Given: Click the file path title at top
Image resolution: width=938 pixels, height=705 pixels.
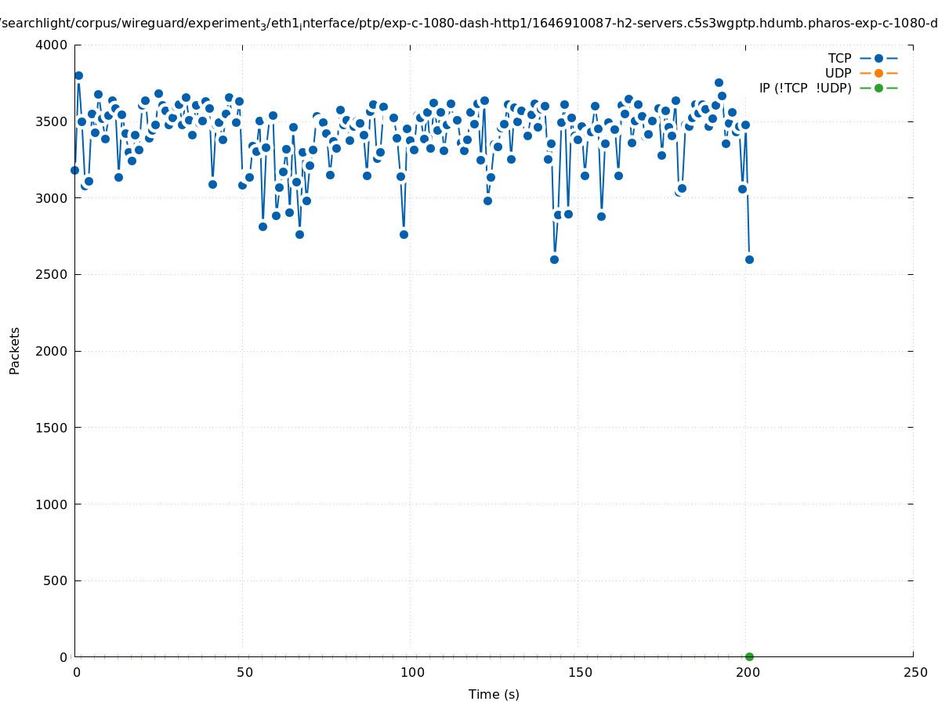Looking at the screenshot, I should 469,23.
